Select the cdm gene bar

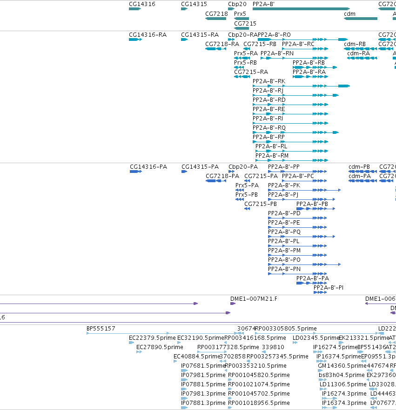pyautogui.click(x=361, y=19)
